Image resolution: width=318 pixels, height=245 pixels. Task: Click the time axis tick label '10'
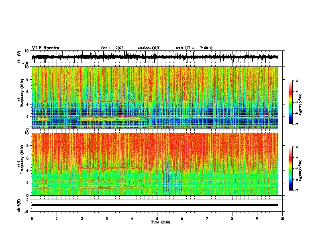[x=282, y=219]
